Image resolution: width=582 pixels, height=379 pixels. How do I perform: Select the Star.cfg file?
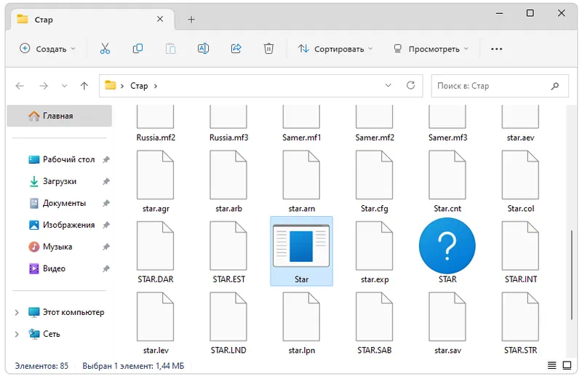pos(375,181)
